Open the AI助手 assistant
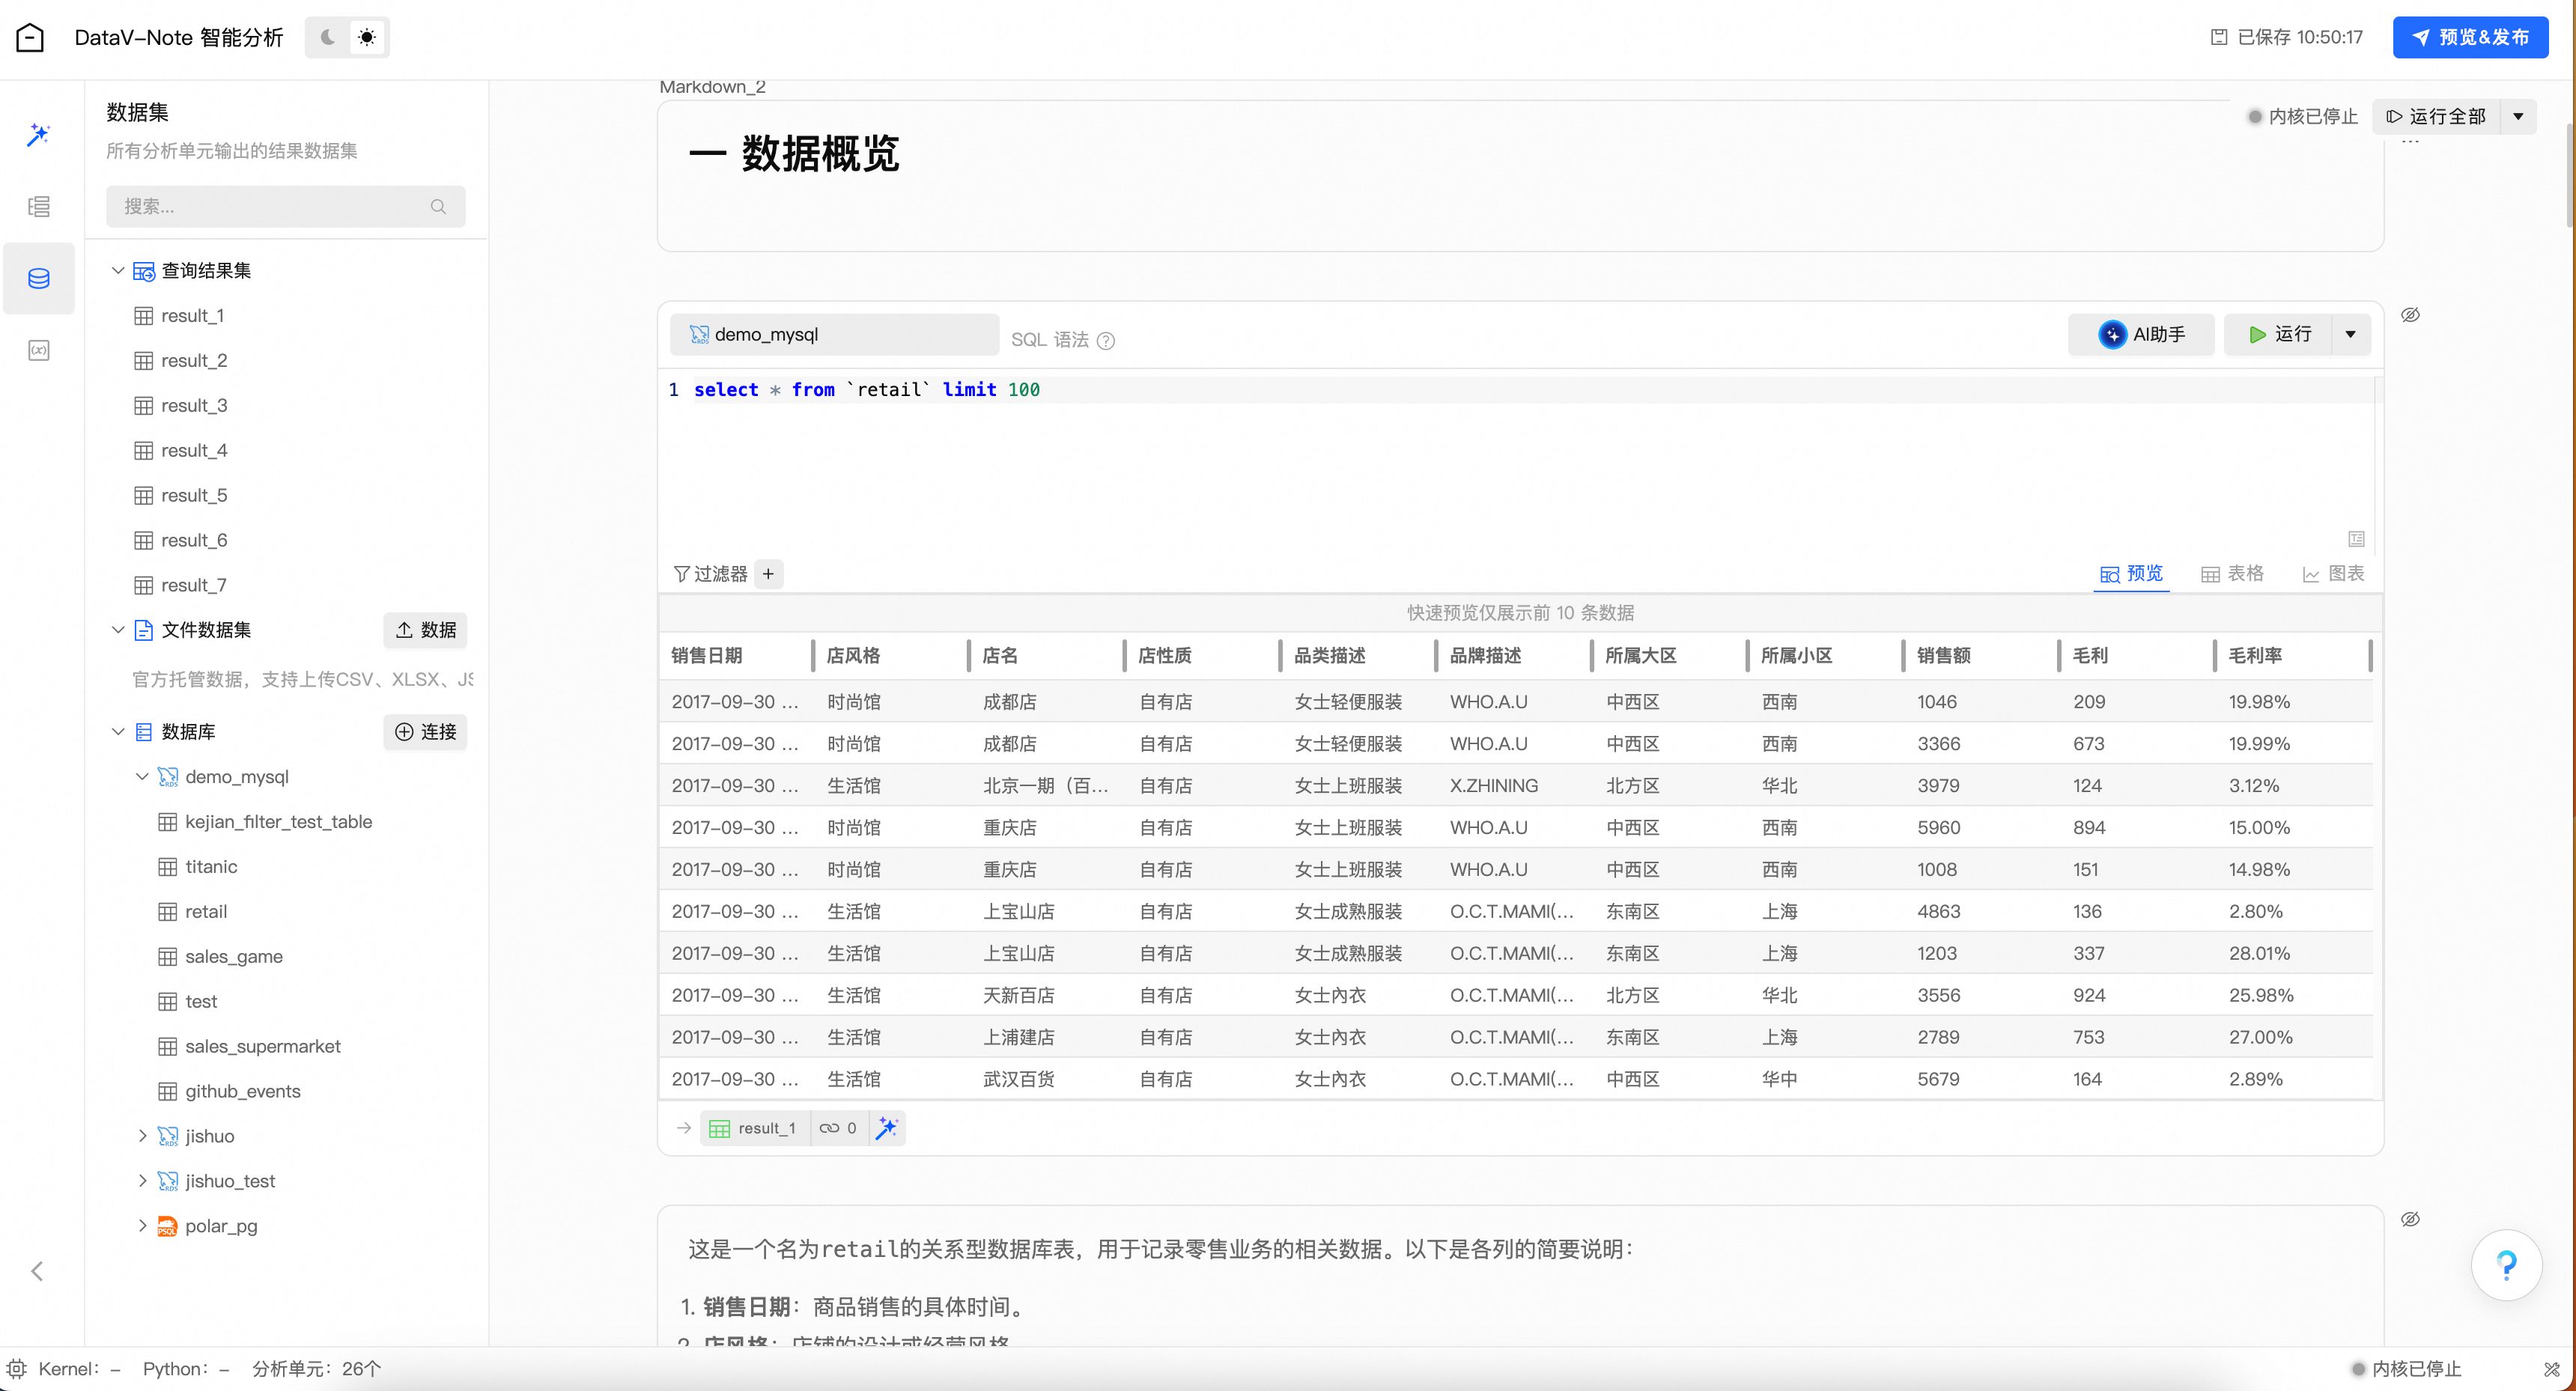This screenshot has height=1391, width=2576. 2141,335
